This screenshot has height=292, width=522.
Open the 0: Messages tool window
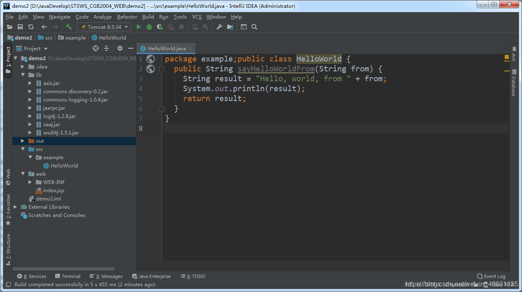[x=106, y=276]
